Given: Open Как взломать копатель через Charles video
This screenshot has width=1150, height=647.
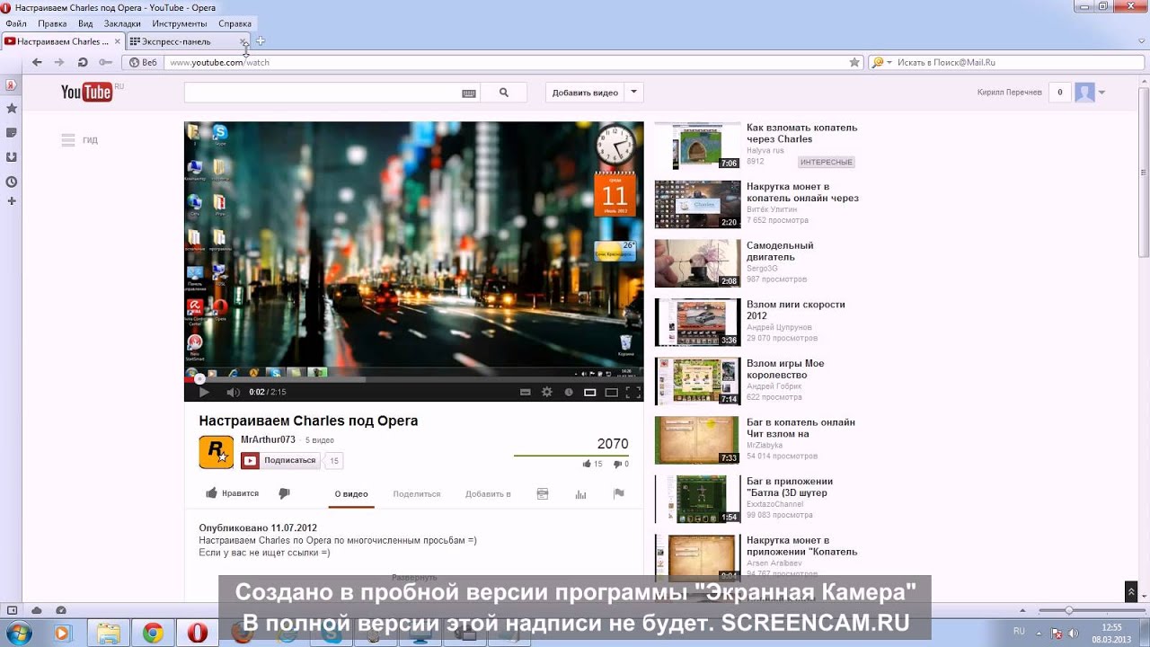Looking at the screenshot, I should point(802,133).
